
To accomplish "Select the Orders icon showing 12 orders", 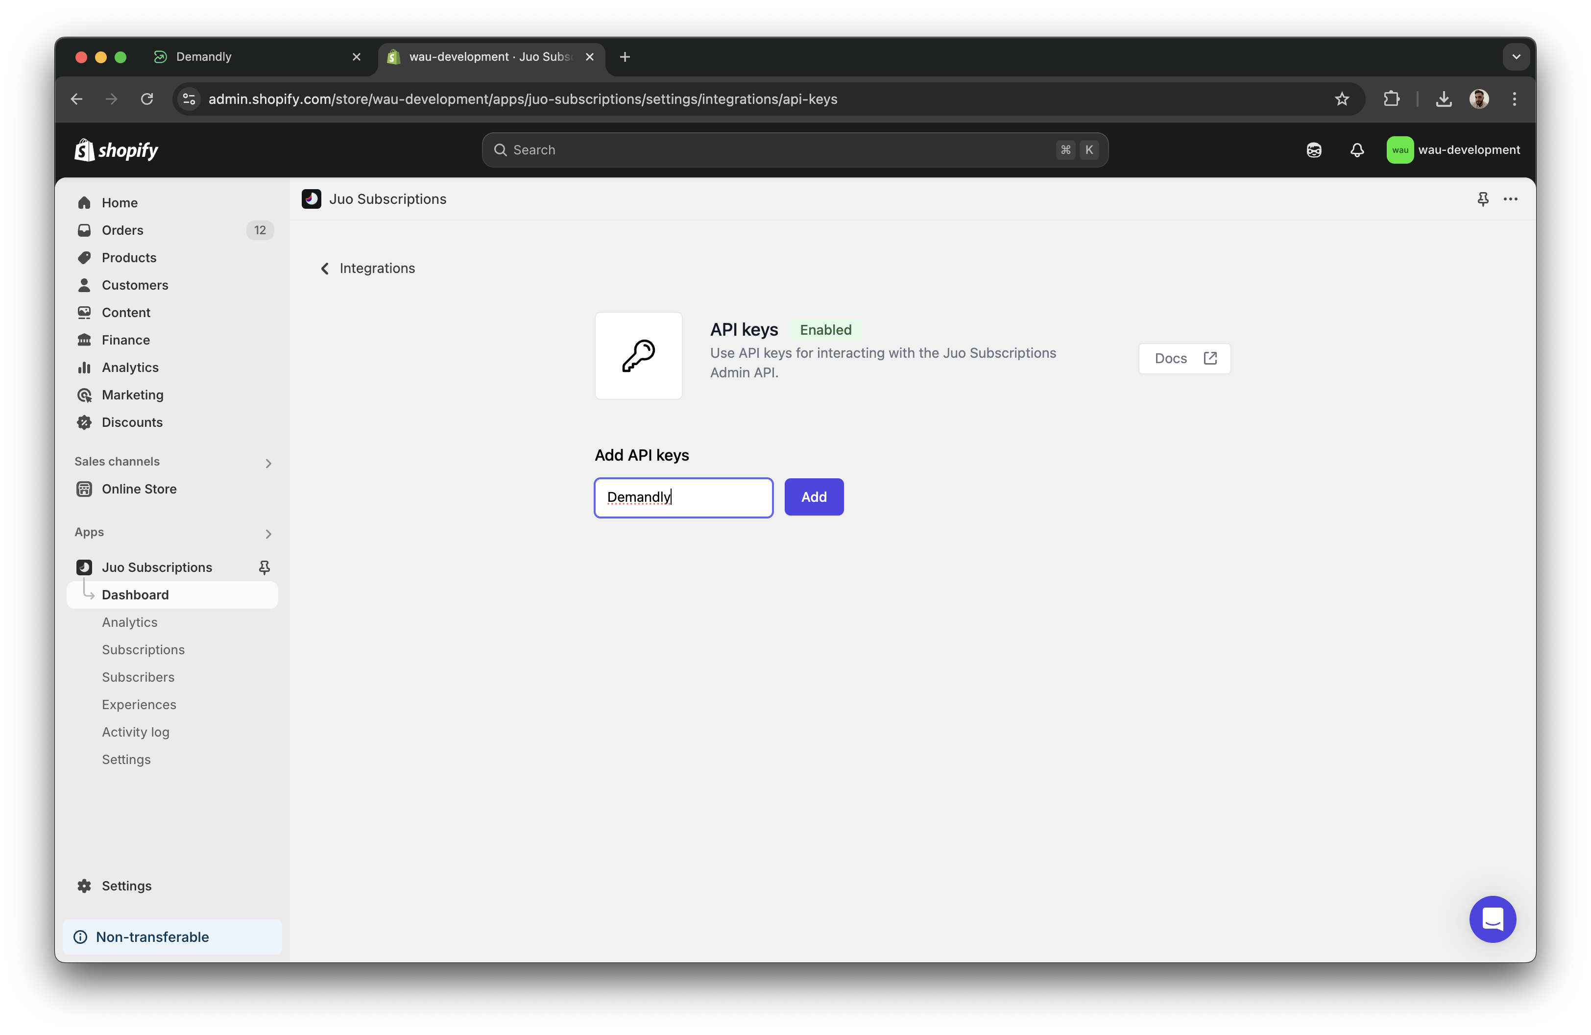I will point(84,230).
